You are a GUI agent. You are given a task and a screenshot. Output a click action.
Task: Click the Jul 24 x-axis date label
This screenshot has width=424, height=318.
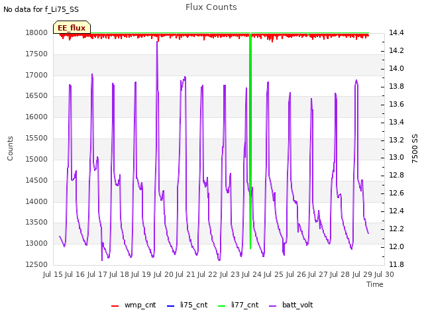point(252,274)
